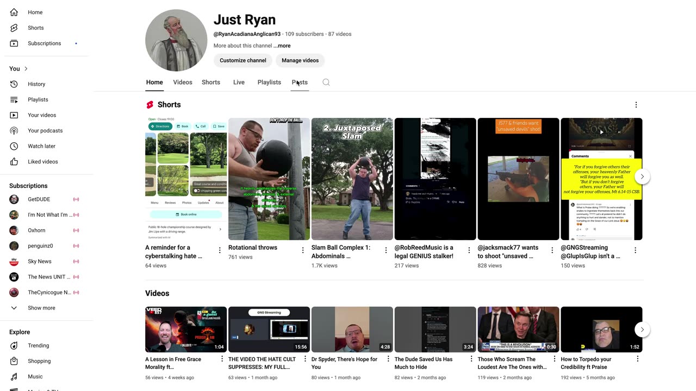
Task: Switch to the Posts channel tab
Action: point(300,83)
